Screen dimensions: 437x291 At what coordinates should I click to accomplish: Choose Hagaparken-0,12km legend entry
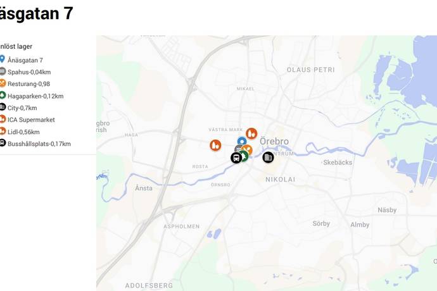[x=35, y=96]
